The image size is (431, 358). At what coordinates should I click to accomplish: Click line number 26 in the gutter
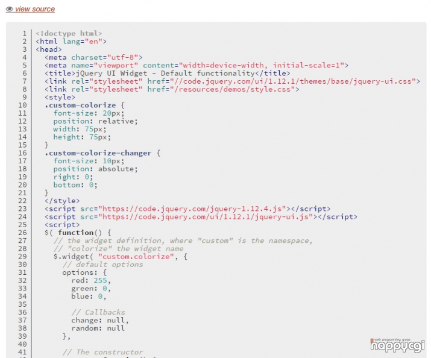click(22, 233)
